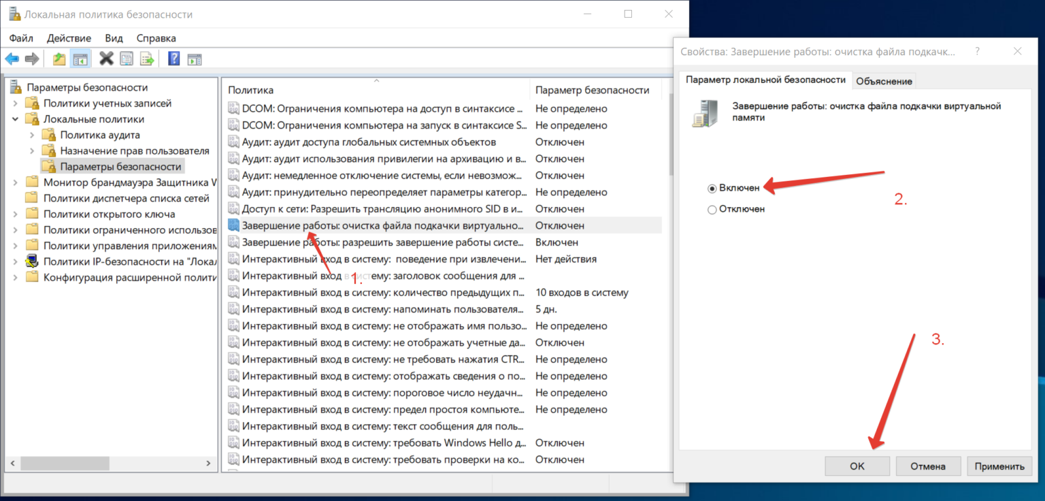The width and height of the screenshot is (1045, 501).
Task: Click the selected Параметры безопасности subfolder icon
Action: coord(48,166)
